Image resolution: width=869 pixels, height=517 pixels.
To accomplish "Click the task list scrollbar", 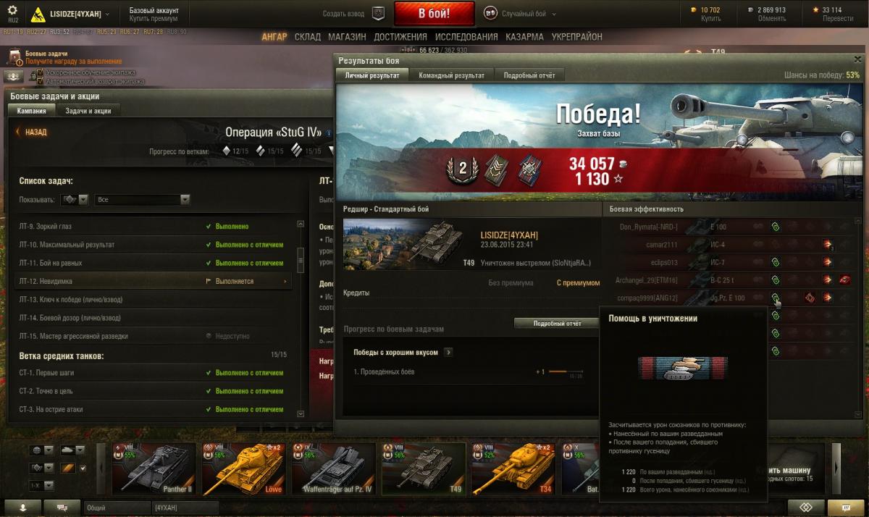I will tap(301, 318).
